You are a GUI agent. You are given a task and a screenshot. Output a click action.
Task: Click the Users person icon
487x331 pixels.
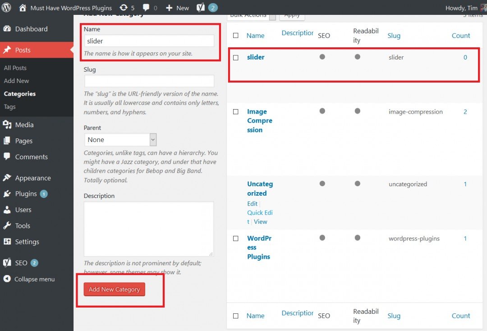[7, 210]
